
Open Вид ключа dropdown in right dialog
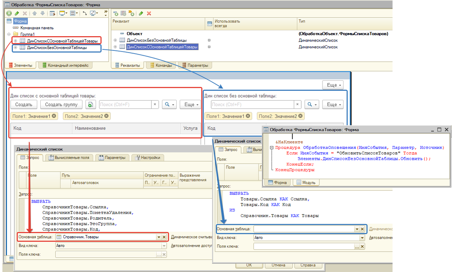[x=362, y=238]
